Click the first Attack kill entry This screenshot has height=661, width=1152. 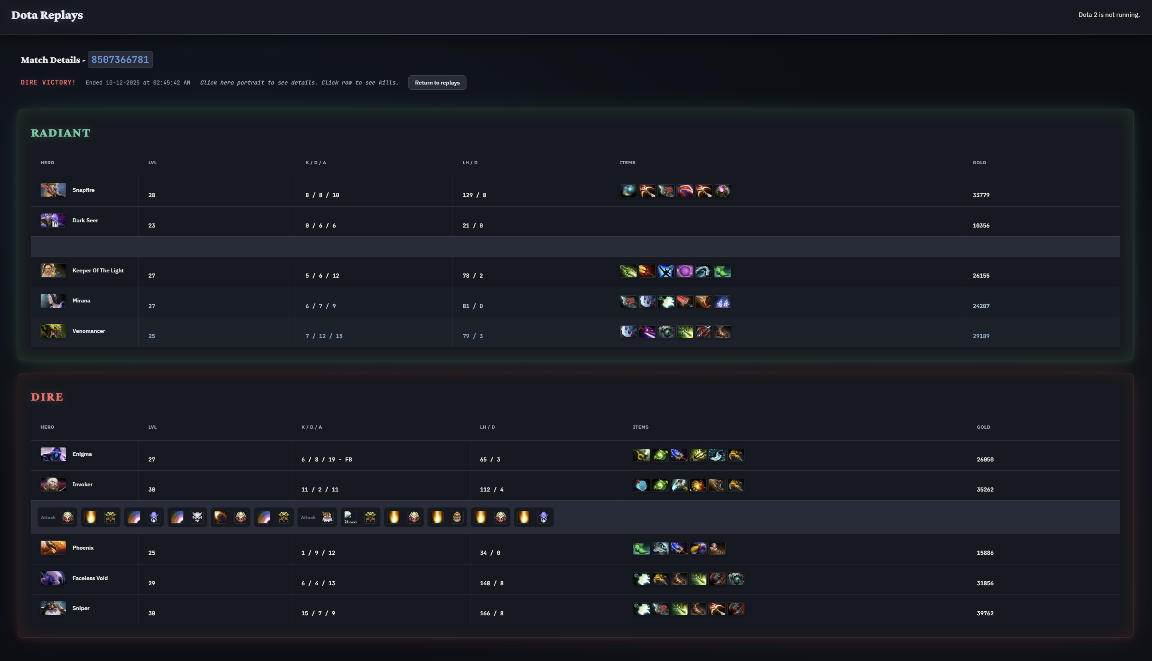[x=57, y=517]
